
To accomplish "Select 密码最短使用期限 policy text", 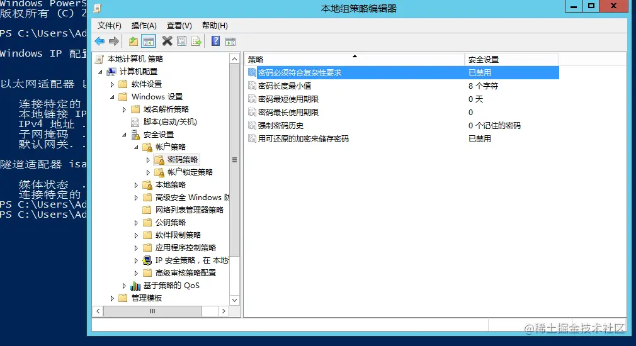I will [x=288, y=99].
